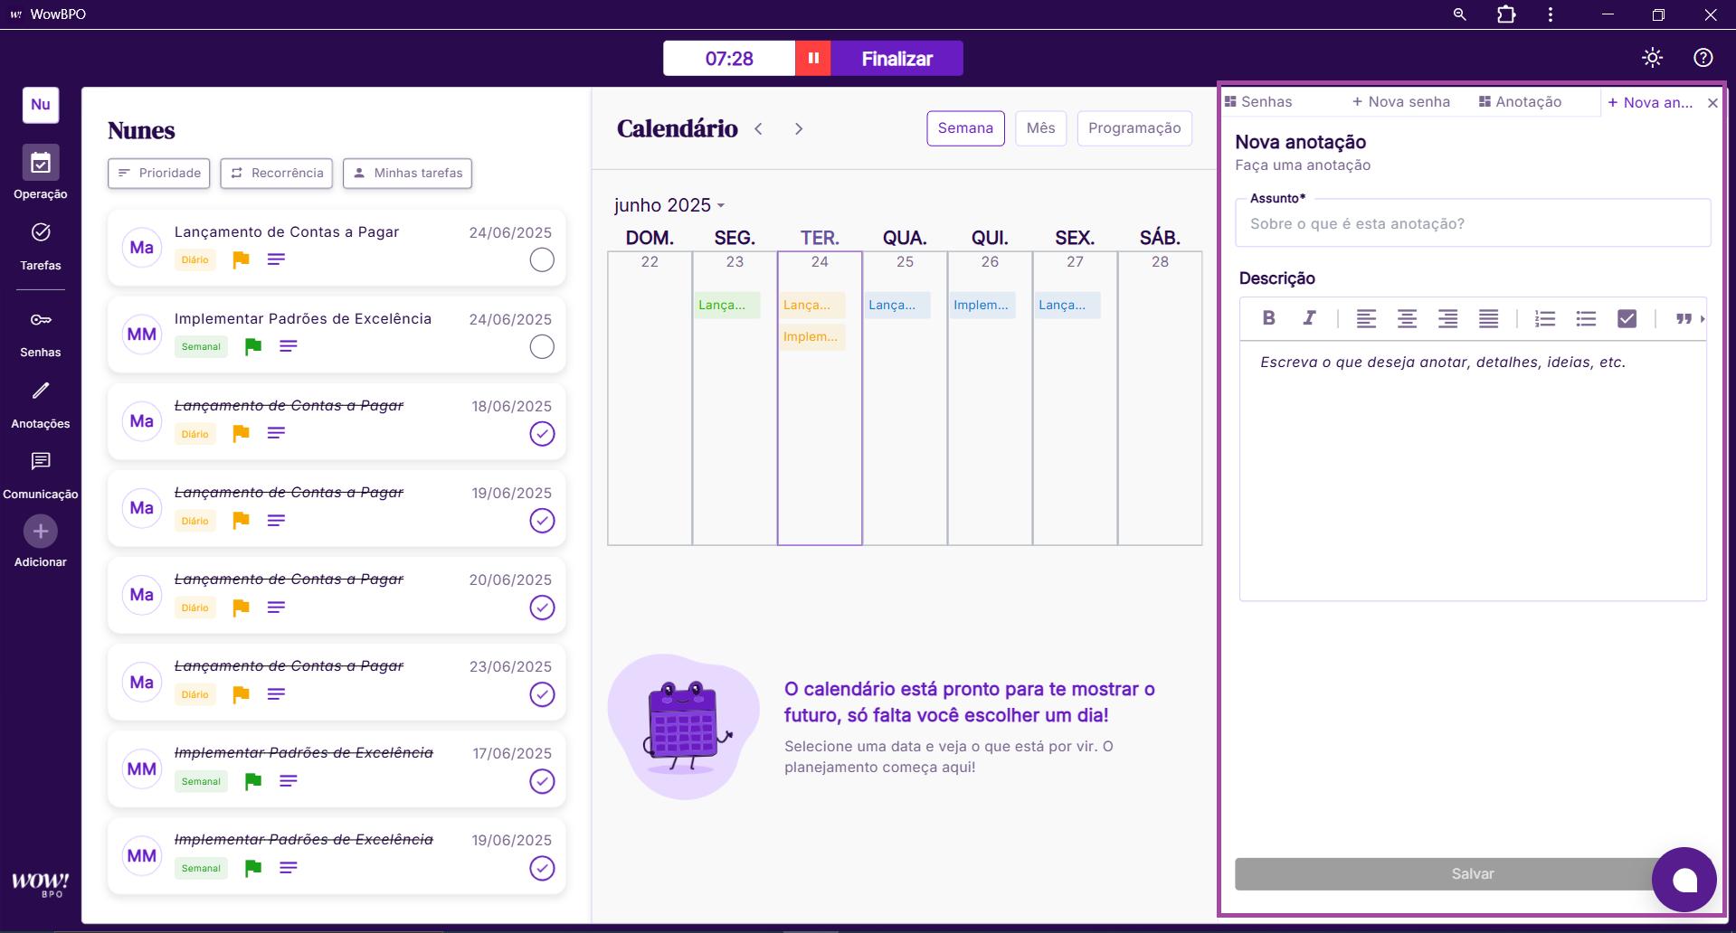The width and height of the screenshot is (1736, 933).
Task: Switch calendar to Mês view
Action: (x=1040, y=128)
